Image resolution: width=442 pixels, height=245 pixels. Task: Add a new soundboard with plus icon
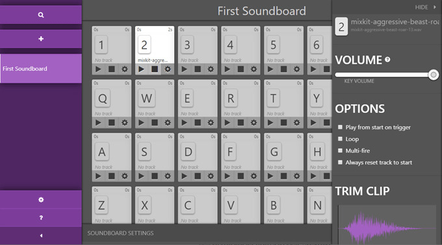click(x=41, y=38)
